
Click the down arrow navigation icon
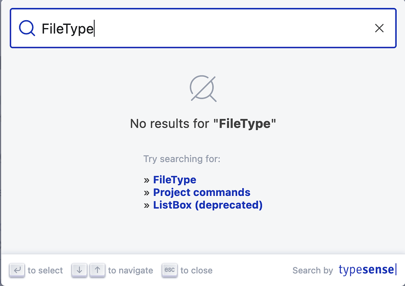pos(79,270)
